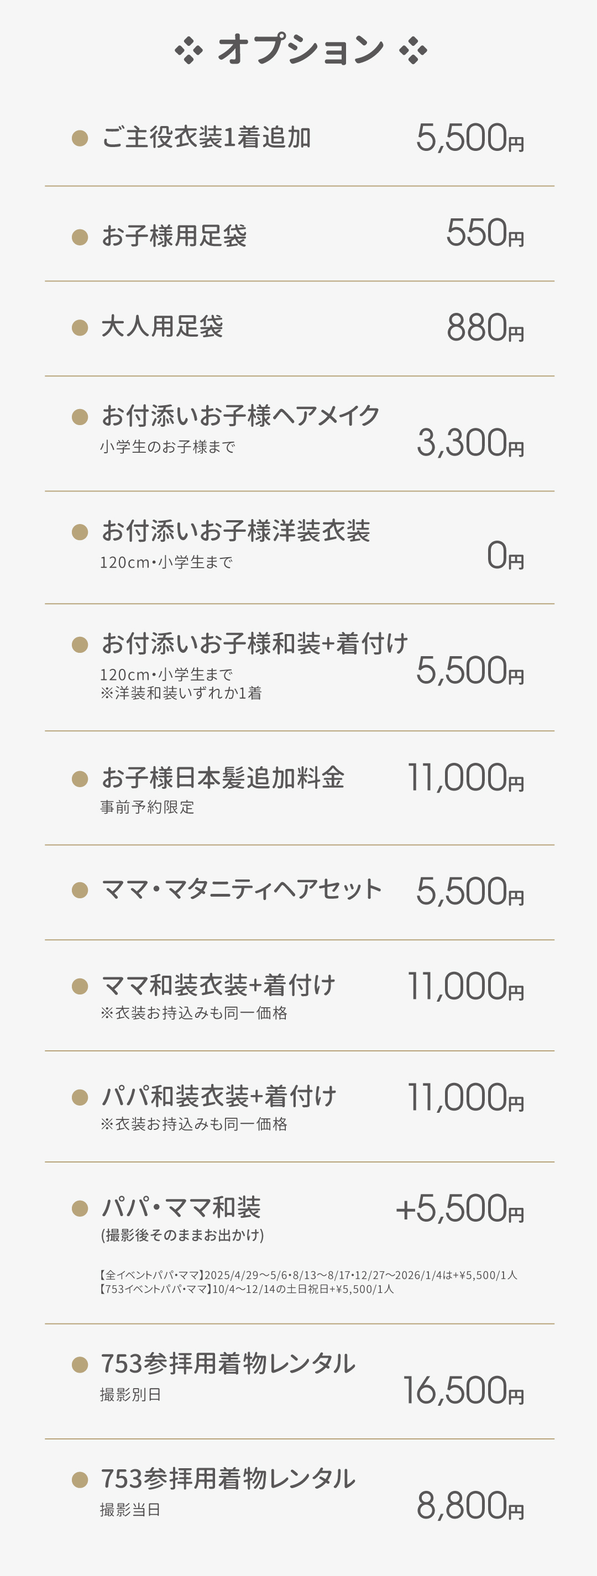Click the 5,500円 price for お付添いお子様和装+着付け
The height and width of the screenshot is (1576, 597).
pos(470,670)
